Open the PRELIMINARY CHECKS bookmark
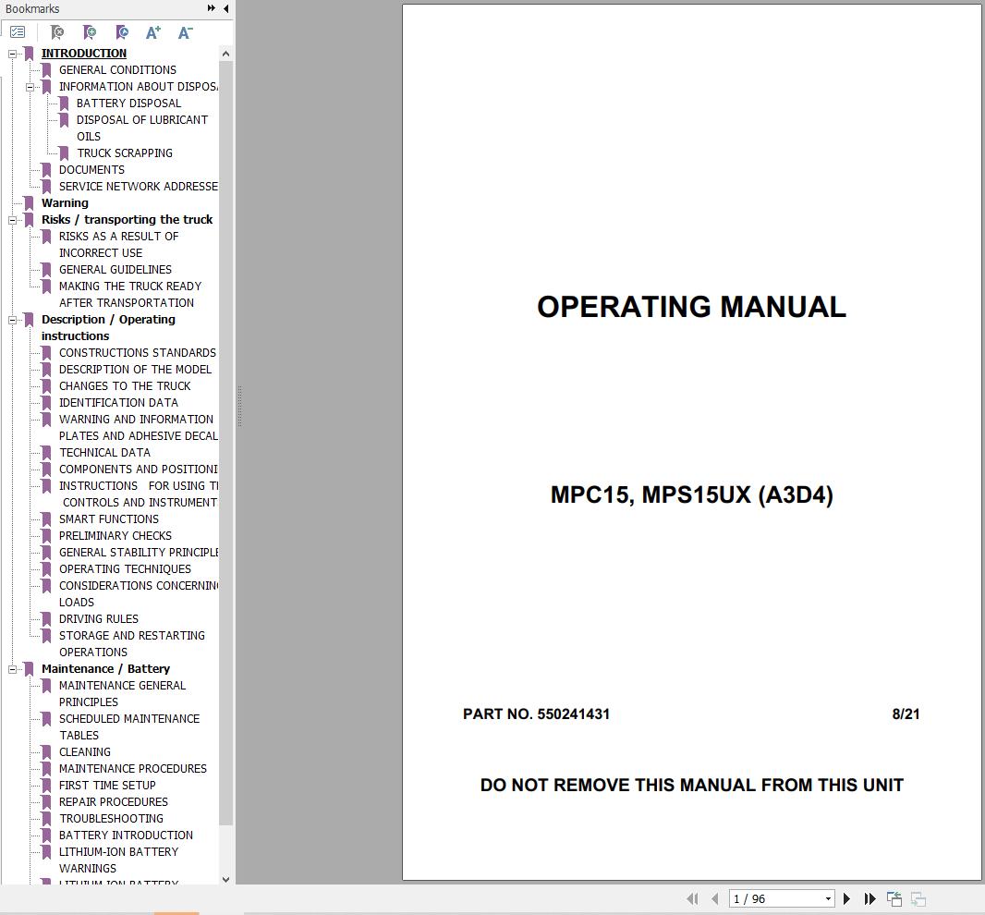The width and height of the screenshot is (985, 915). tap(115, 536)
